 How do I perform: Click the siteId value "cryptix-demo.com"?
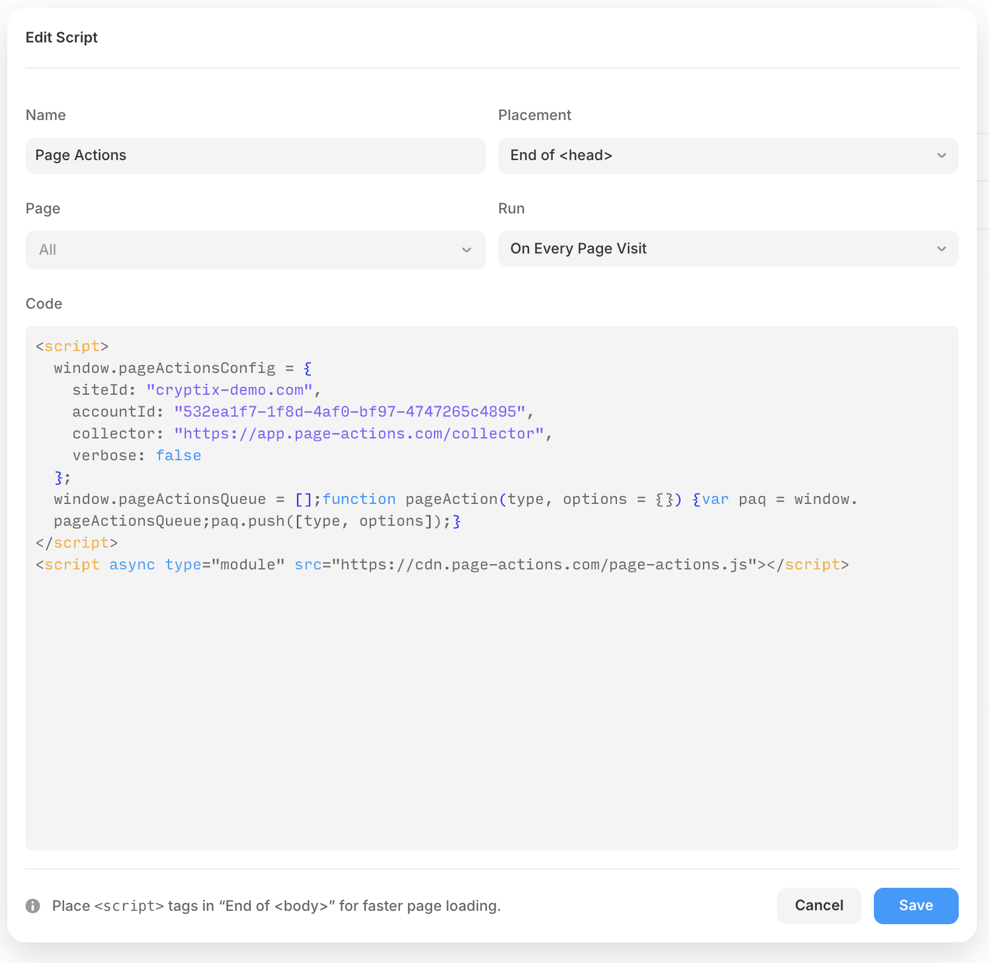[230, 390]
